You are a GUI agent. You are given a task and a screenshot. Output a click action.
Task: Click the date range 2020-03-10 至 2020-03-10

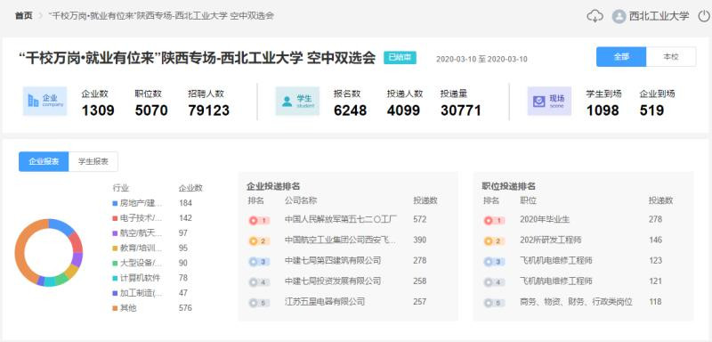pos(481,59)
